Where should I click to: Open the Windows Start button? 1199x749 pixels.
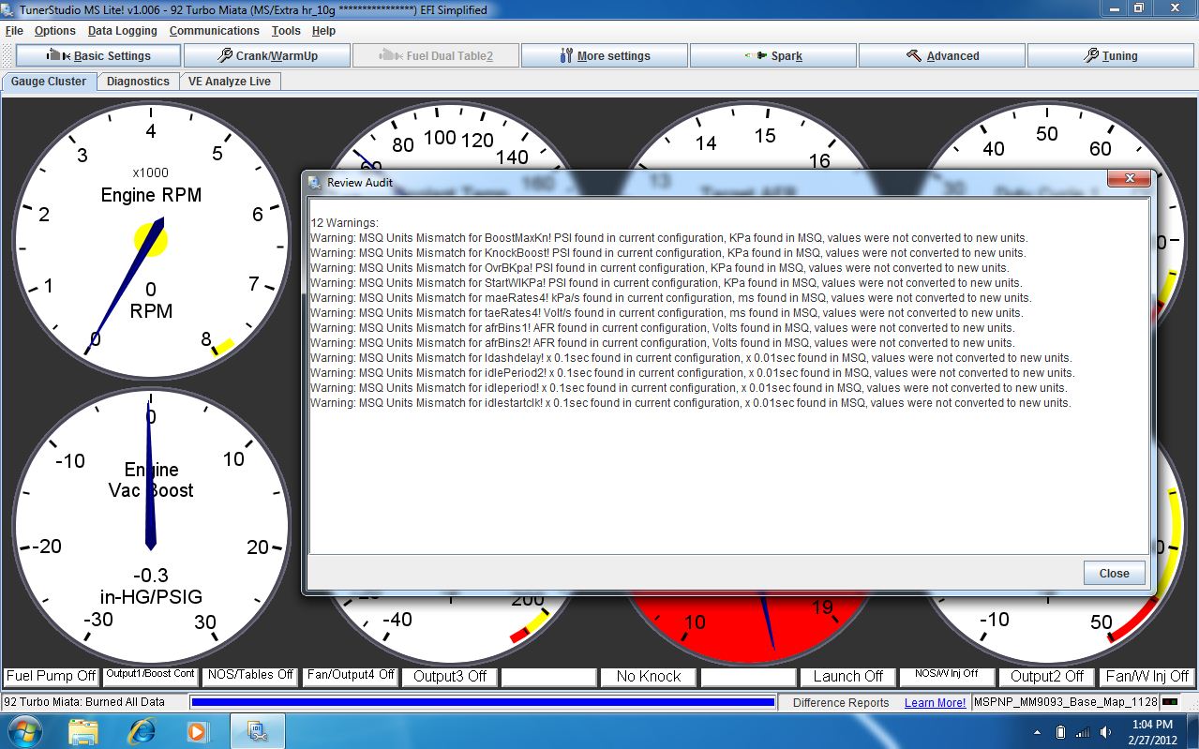pyautogui.click(x=23, y=731)
